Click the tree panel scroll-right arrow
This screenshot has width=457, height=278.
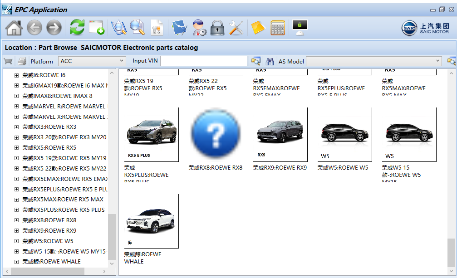(104, 271)
